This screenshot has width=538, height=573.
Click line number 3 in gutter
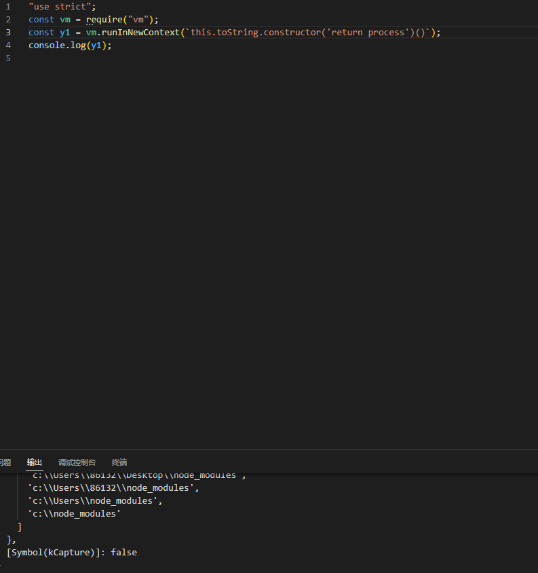[8, 32]
